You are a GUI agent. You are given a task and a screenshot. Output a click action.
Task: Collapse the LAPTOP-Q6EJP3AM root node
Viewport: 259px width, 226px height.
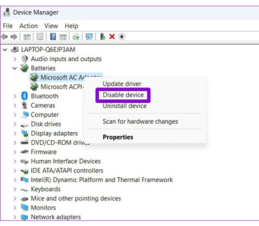pos(5,50)
